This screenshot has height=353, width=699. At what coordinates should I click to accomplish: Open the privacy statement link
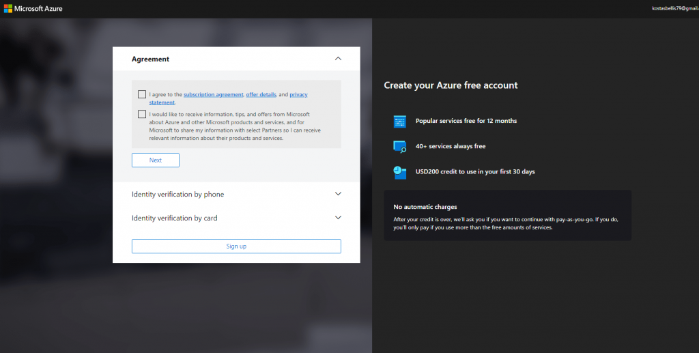coord(298,94)
